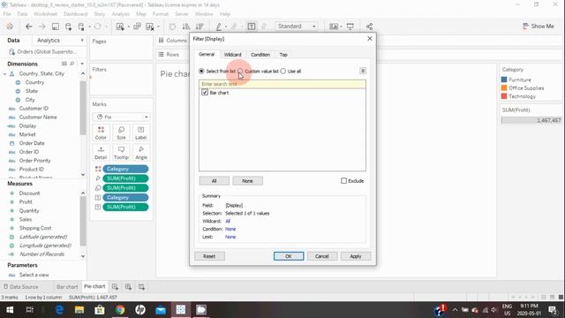The image size is (565, 318).
Task: Close the Filter [Display] dialog
Action: (370, 39)
